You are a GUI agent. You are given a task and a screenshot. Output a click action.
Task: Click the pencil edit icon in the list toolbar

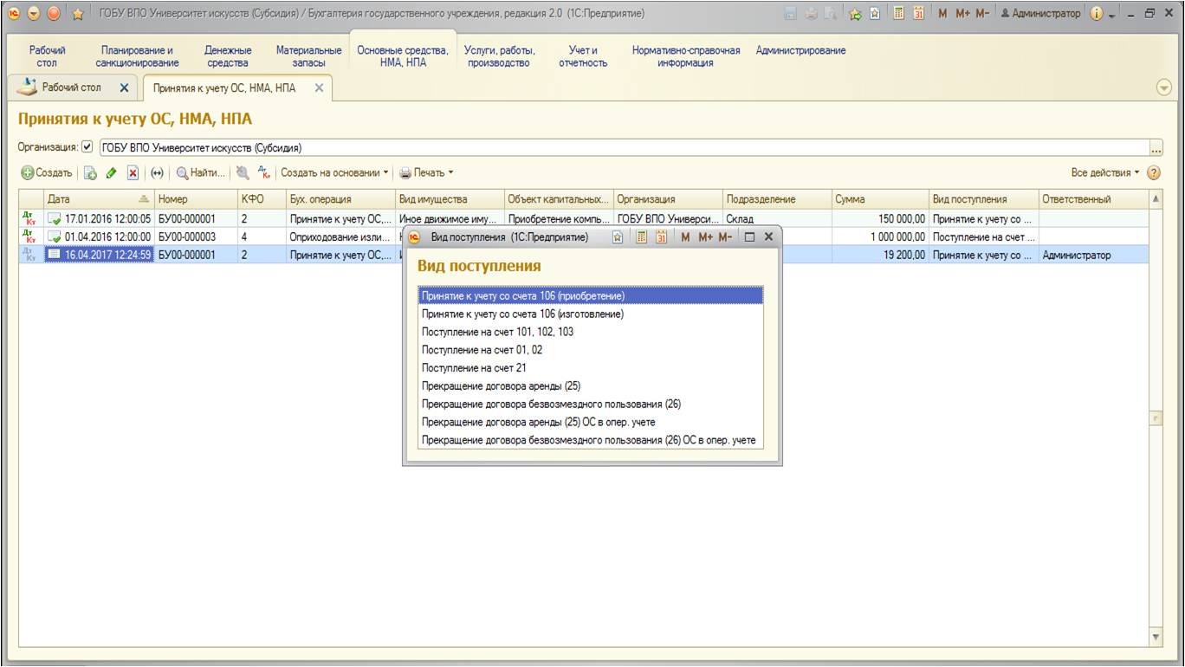[111, 173]
